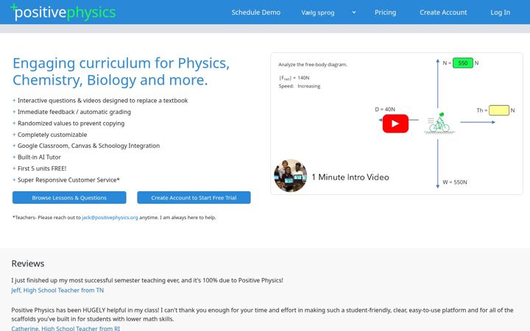This screenshot has width=530, height=331.
Task: Click Browse Lessons & Questions button
Action: (x=69, y=198)
